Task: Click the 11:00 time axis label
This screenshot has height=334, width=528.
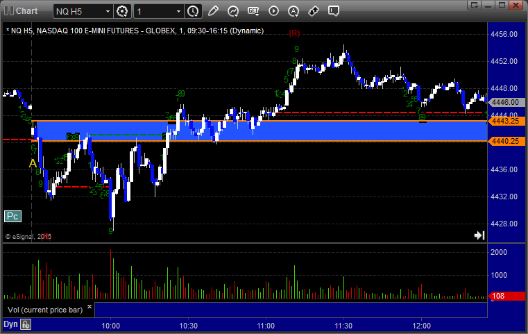Action: pos(266,326)
